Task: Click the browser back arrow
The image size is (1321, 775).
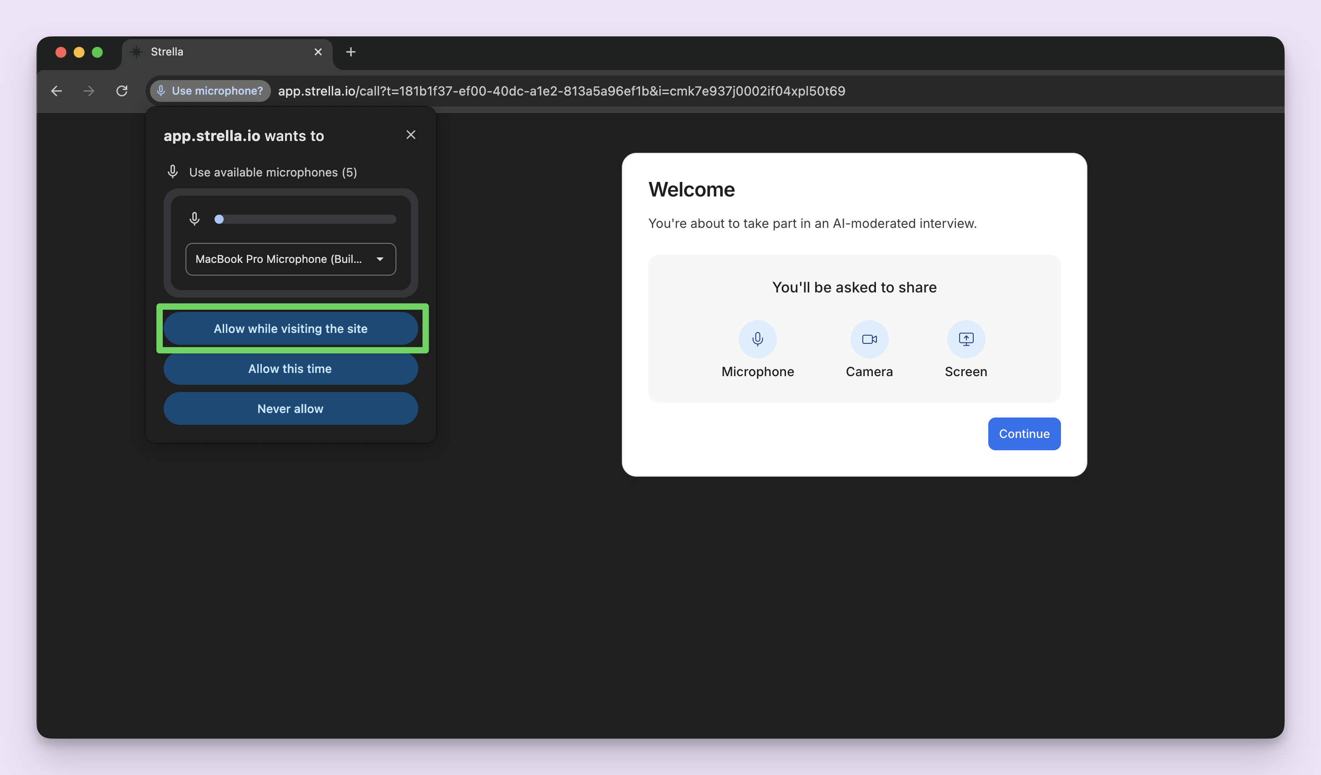Action: tap(57, 91)
